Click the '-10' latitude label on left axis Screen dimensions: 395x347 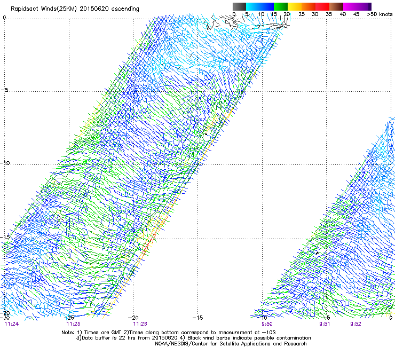click(x=5, y=163)
